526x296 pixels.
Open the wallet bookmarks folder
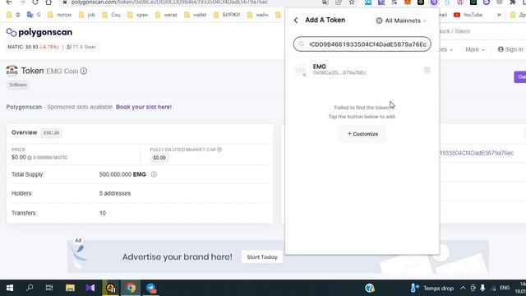coord(196,15)
